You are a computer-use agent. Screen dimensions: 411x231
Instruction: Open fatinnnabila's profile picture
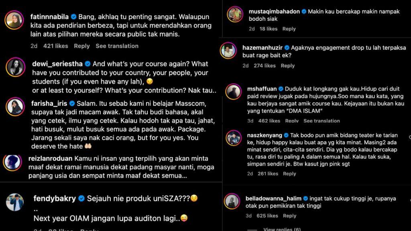click(14, 20)
